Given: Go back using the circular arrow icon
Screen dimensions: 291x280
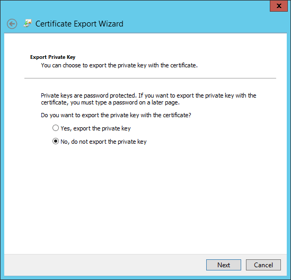Looking at the screenshot, I should [12, 24].
